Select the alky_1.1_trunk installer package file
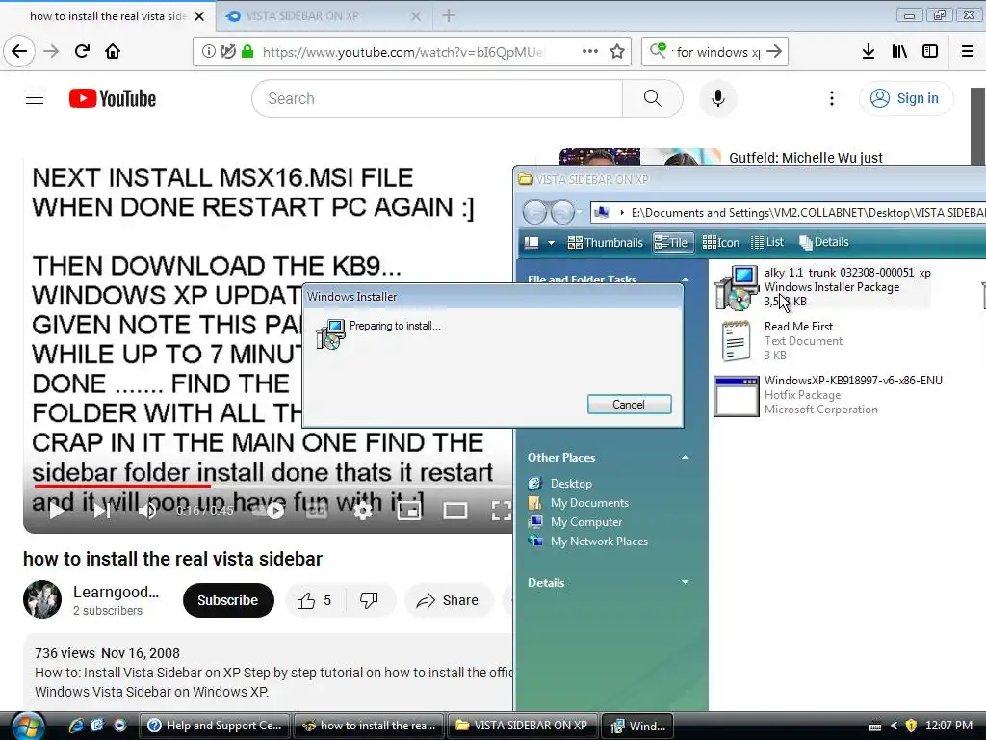 click(x=822, y=287)
